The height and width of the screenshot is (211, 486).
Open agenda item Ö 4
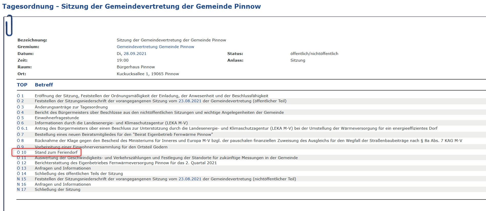[20, 113]
